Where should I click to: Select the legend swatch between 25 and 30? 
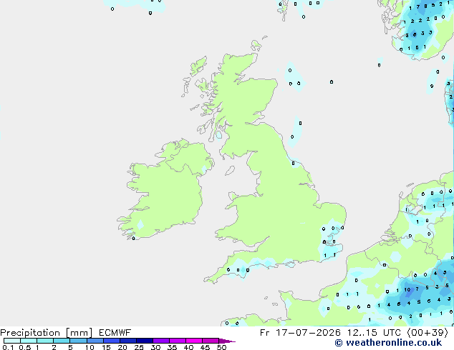click(x=144, y=341)
